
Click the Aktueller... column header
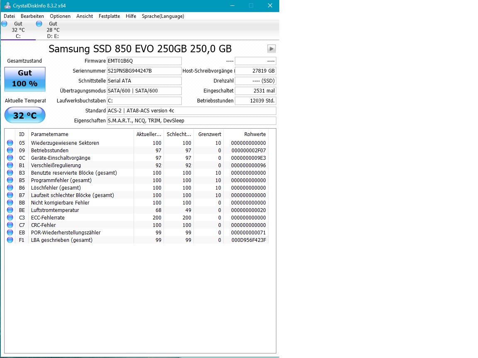click(x=149, y=134)
